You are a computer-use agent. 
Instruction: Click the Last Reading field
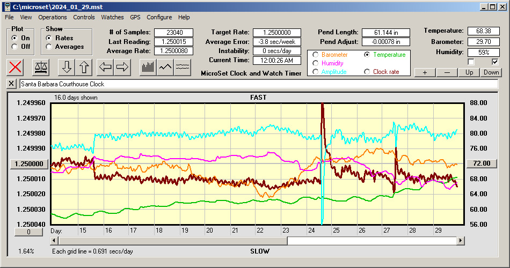pyautogui.click(x=174, y=42)
